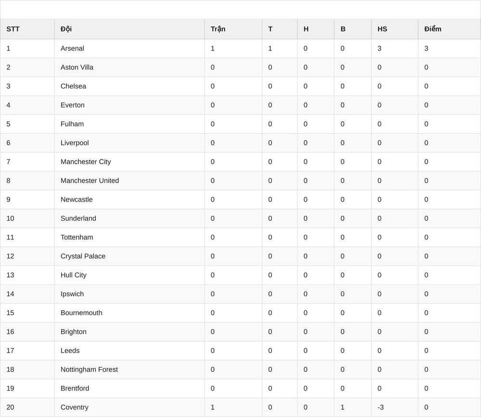Screen dimensions: 481x417
Task: Select the B losses column header
Action: click(x=353, y=29)
